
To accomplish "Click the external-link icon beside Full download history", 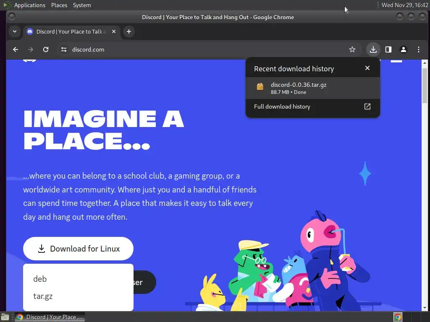I will pos(367,106).
